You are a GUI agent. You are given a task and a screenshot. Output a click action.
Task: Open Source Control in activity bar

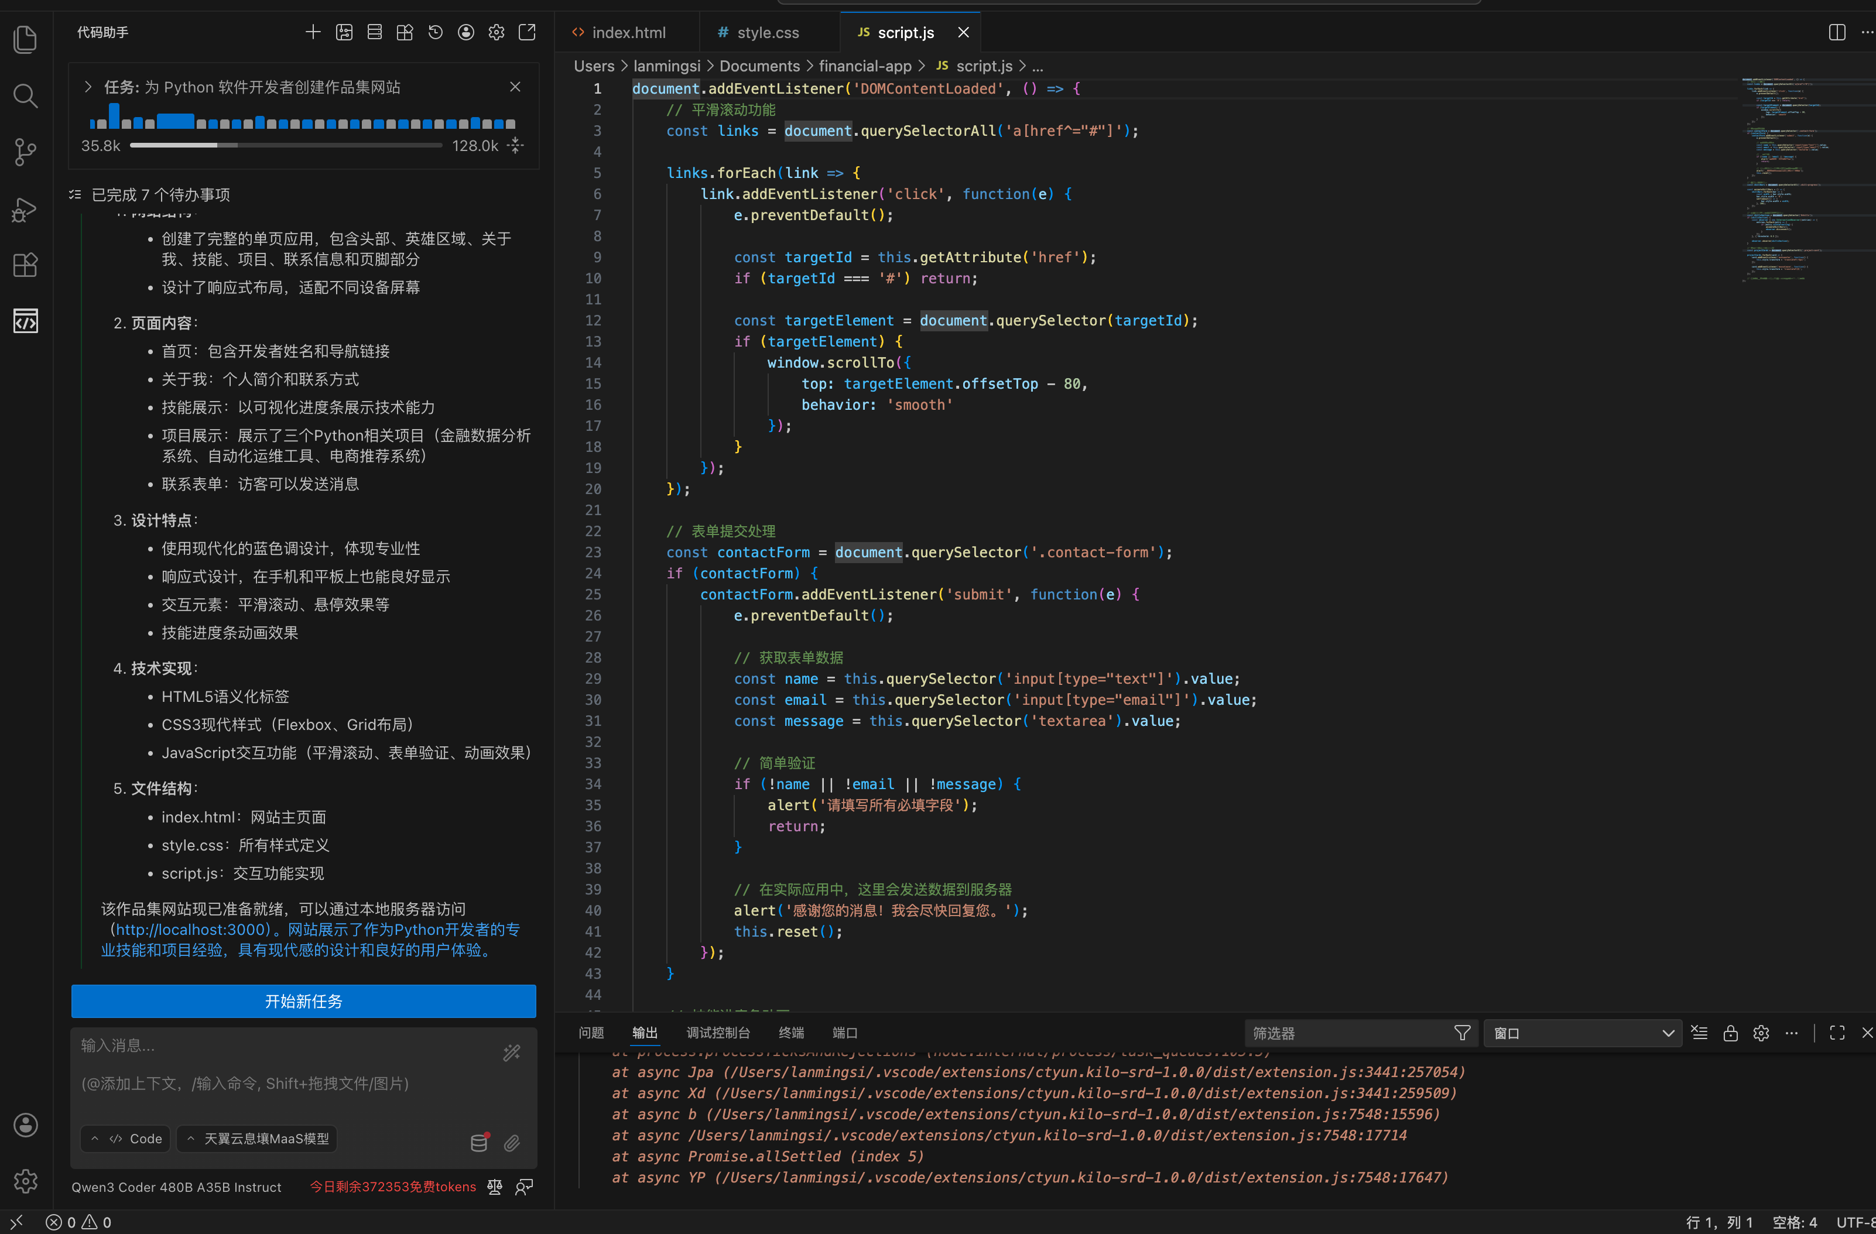[25, 151]
